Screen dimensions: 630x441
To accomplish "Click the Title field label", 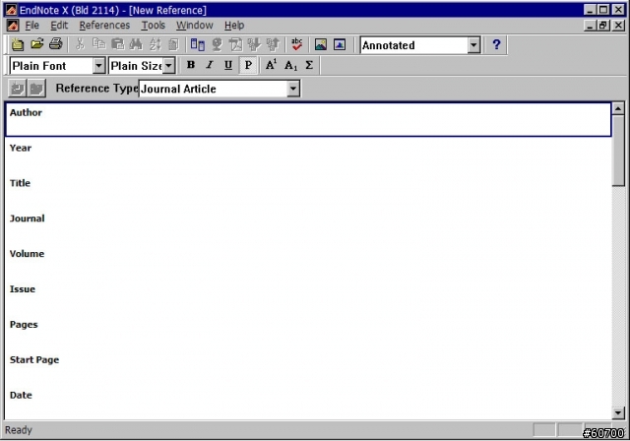I will [20, 183].
